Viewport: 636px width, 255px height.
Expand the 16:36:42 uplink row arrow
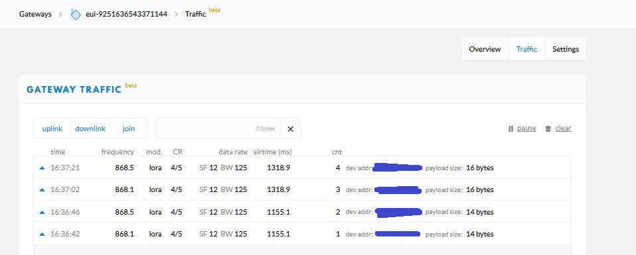coord(42,234)
